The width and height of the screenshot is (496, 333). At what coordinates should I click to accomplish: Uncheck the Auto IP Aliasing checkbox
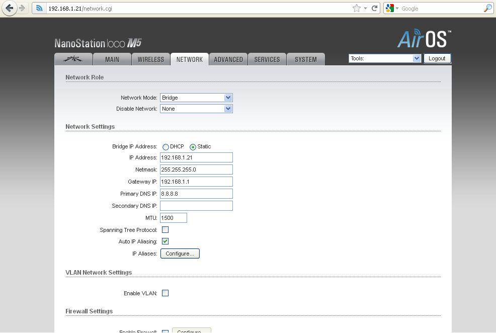[x=165, y=241]
